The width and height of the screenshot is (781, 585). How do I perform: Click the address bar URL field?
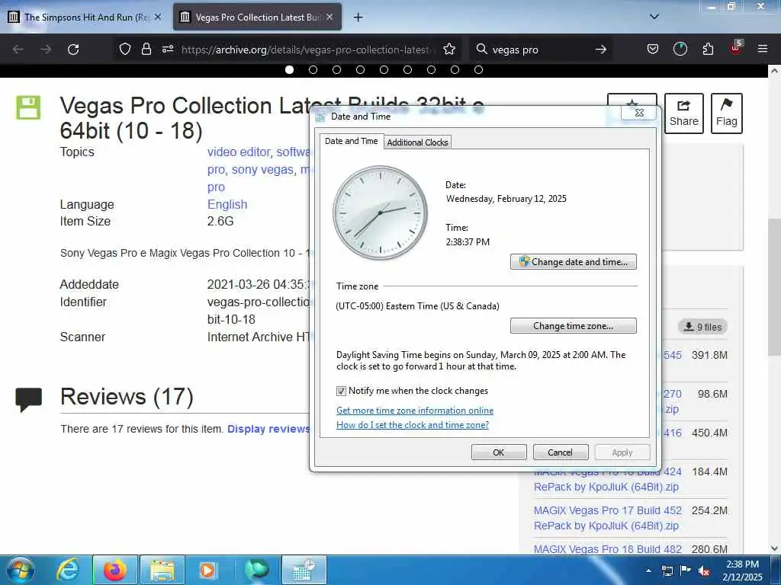click(307, 50)
